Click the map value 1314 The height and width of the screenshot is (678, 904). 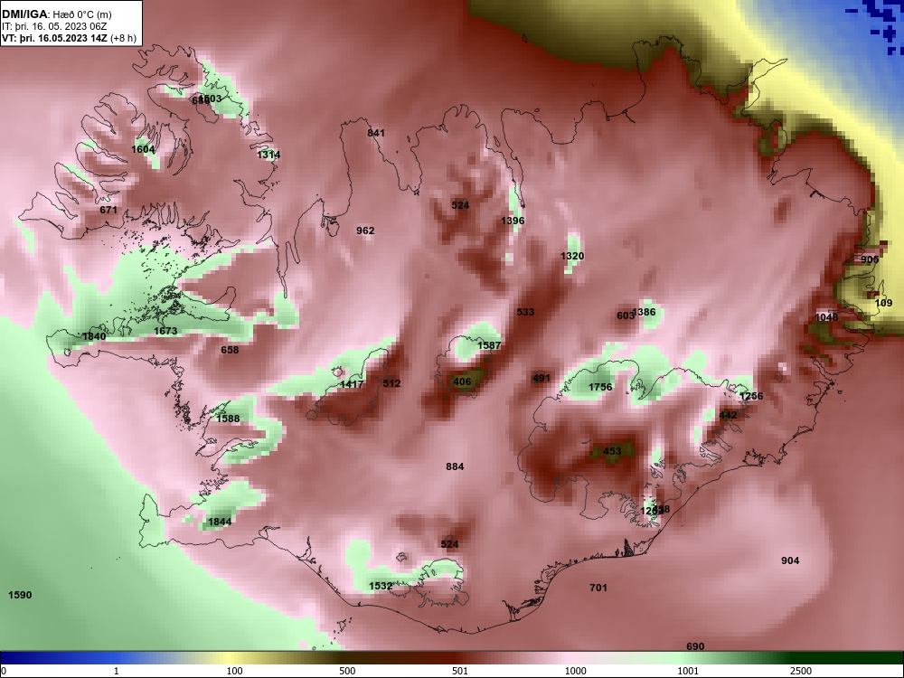point(268,155)
